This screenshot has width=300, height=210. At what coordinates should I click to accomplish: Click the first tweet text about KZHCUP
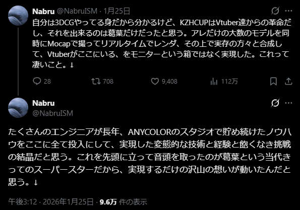click(x=161, y=44)
